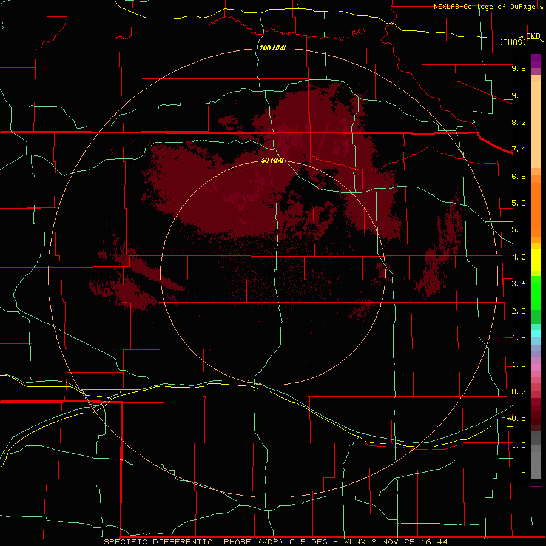Pick the bright green segment of color bar

[536, 292]
